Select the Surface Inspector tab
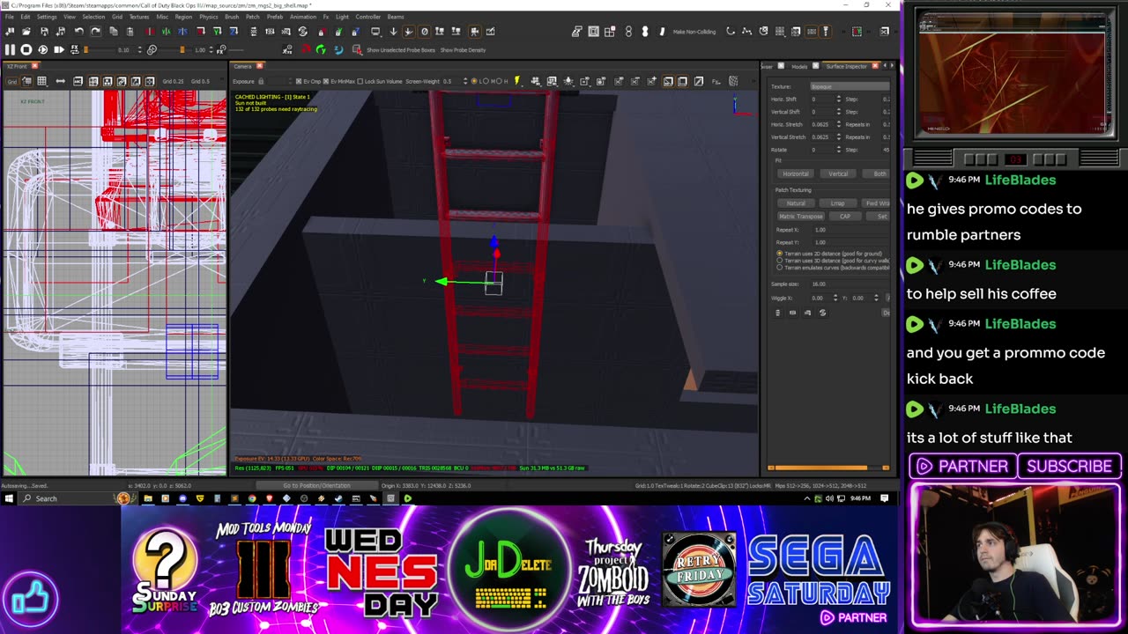 coord(846,66)
